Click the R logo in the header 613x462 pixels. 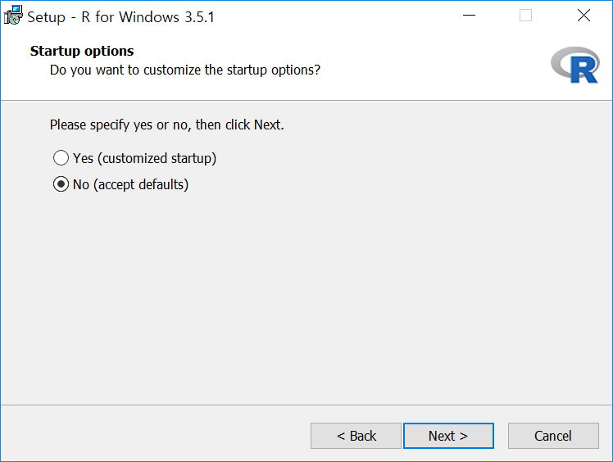click(575, 65)
